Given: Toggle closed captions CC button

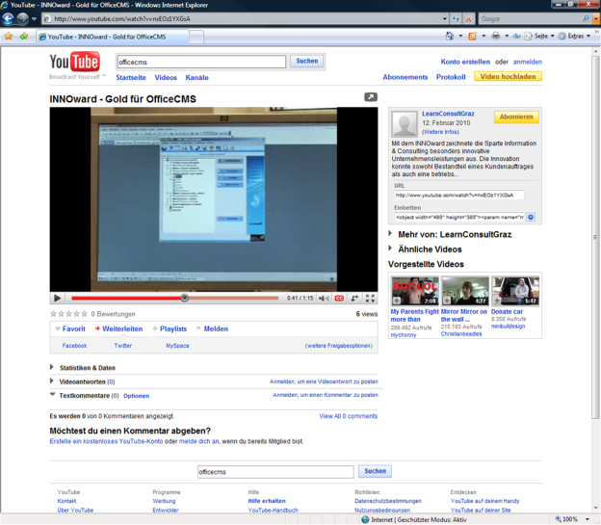Looking at the screenshot, I should 339,298.
